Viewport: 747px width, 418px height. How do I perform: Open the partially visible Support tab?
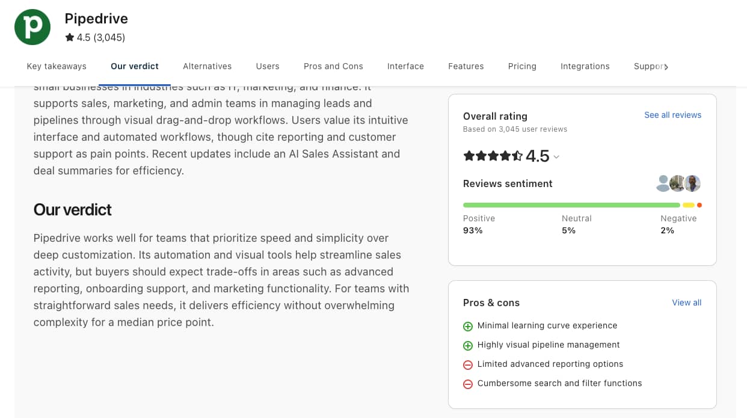648,66
